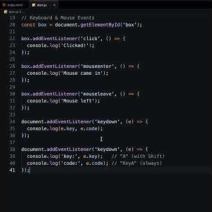The height and width of the screenshot is (212, 212).
Task: Click the 'mouseenter' string on line 26
Action: 97,67
